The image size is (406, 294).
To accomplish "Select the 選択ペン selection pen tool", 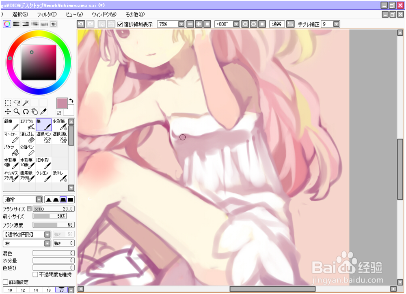I will (x=44, y=137).
